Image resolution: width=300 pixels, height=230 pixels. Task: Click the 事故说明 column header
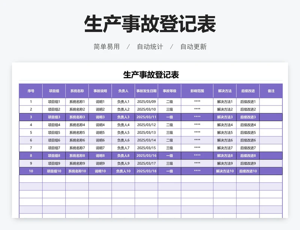tap(100, 91)
